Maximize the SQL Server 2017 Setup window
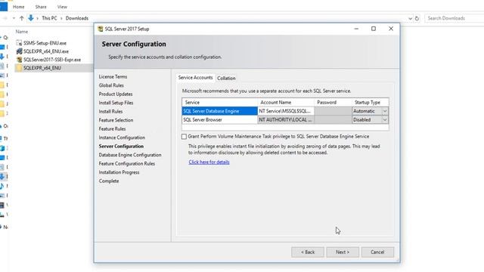 (374, 29)
